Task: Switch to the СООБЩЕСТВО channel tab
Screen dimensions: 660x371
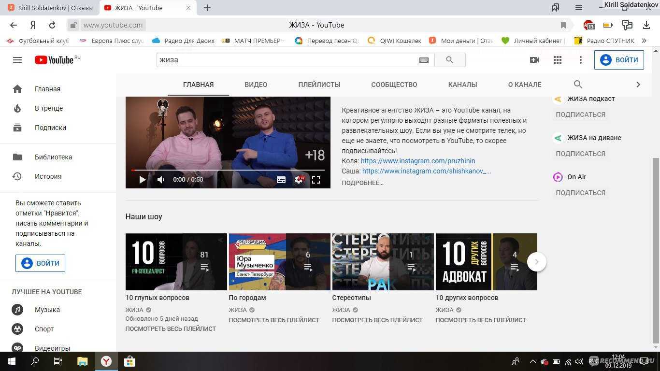Action: [x=394, y=85]
